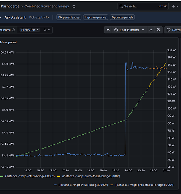
Task: Clear all selected variable values
Action: click(45, 30)
